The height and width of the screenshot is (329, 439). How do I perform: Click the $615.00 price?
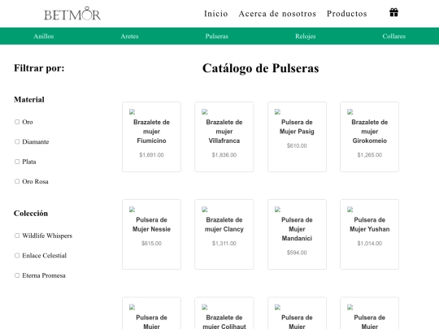(x=151, y=243)
